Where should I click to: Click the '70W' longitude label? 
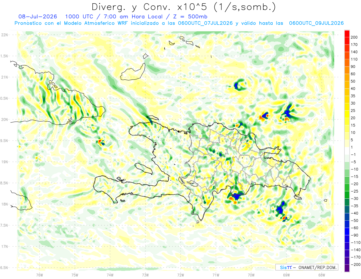251,275
